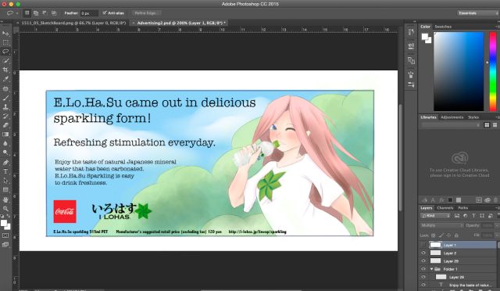Hide the 'Enjoy the taste' text layer
Image resolution: width=500 pixels, height=291 pixels.
click(x=423, y=285)
